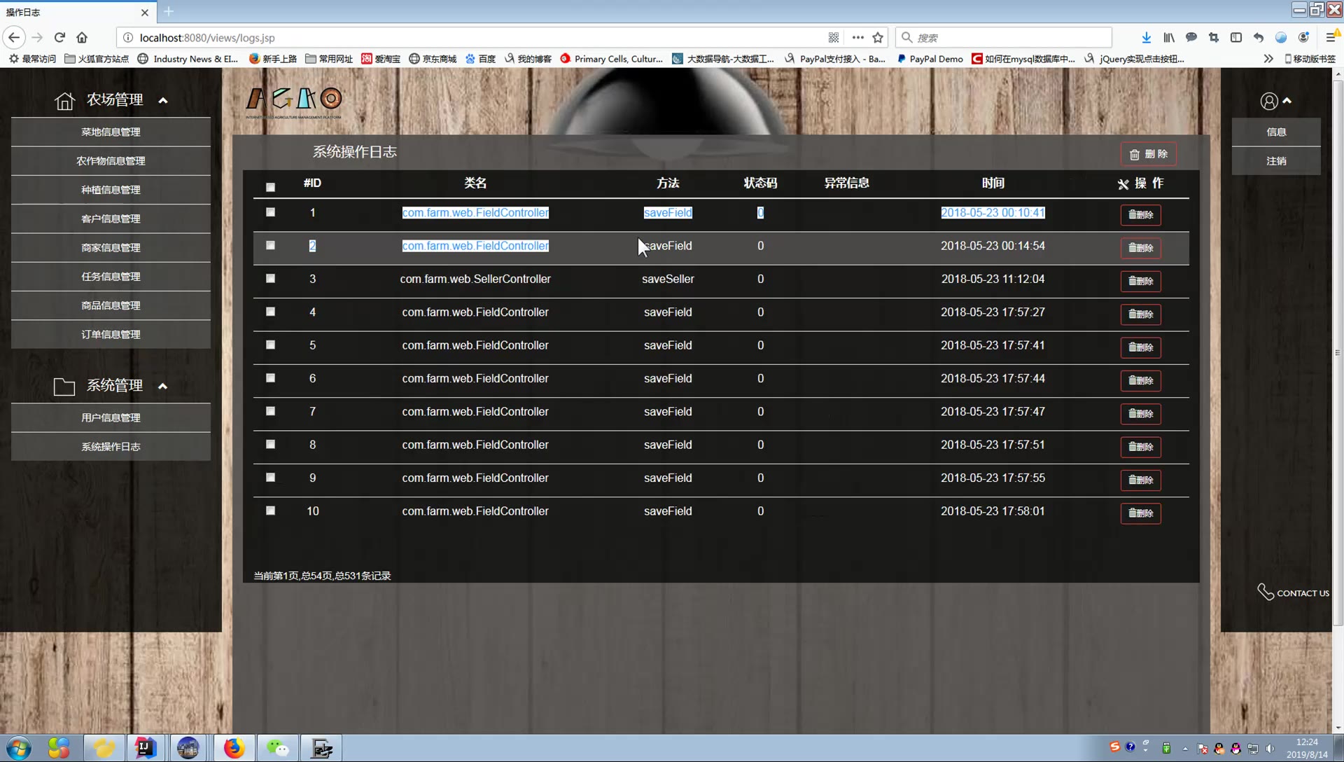Open WeChat from the taskbar
The image size is (1344, 762).
(x=277, y=748)
